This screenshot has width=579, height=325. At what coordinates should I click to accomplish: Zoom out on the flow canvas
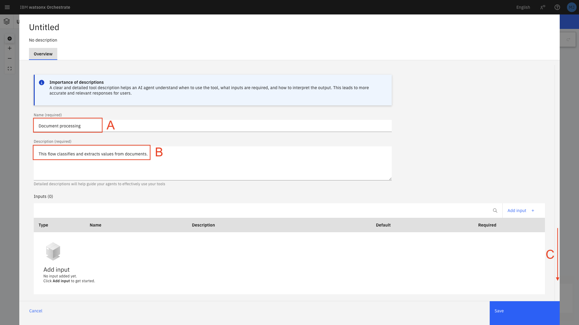[x=10, y=58]
